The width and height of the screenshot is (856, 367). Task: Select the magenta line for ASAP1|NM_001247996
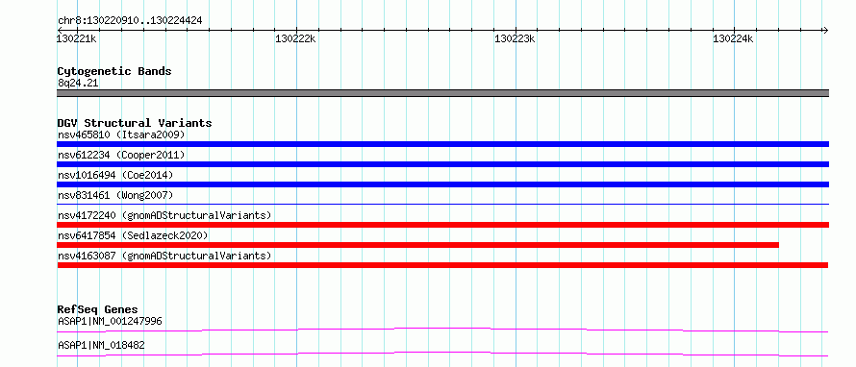click(x=442, y=330)
